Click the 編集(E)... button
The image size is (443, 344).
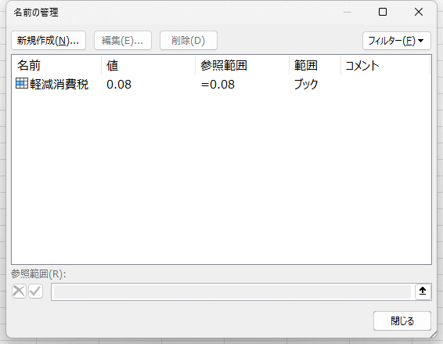tap(123, 41)
